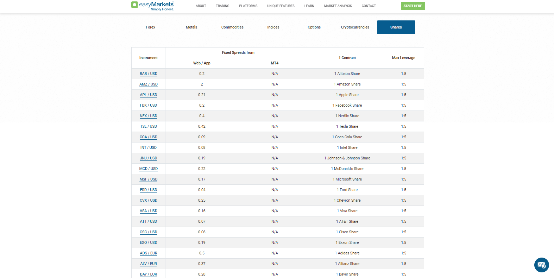The image size is (554, 278).
Task: Switch to the Indices tab
Action: click(273, 27)
